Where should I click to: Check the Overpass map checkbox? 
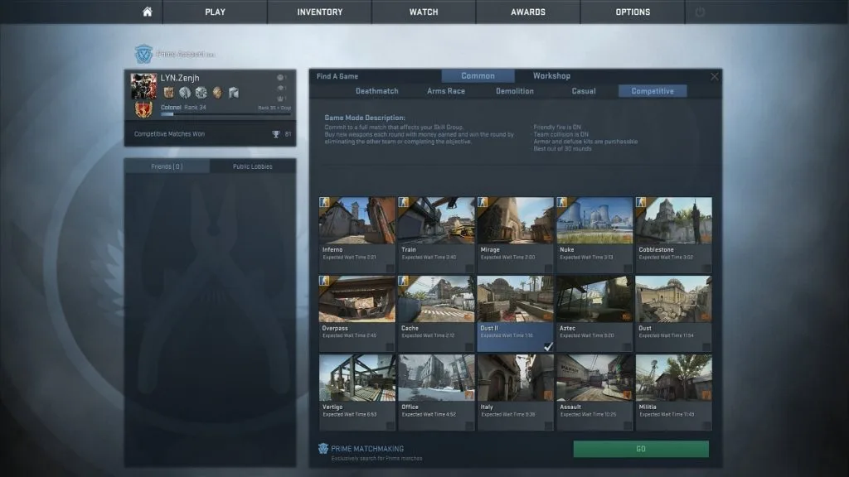tap(390, 347)
